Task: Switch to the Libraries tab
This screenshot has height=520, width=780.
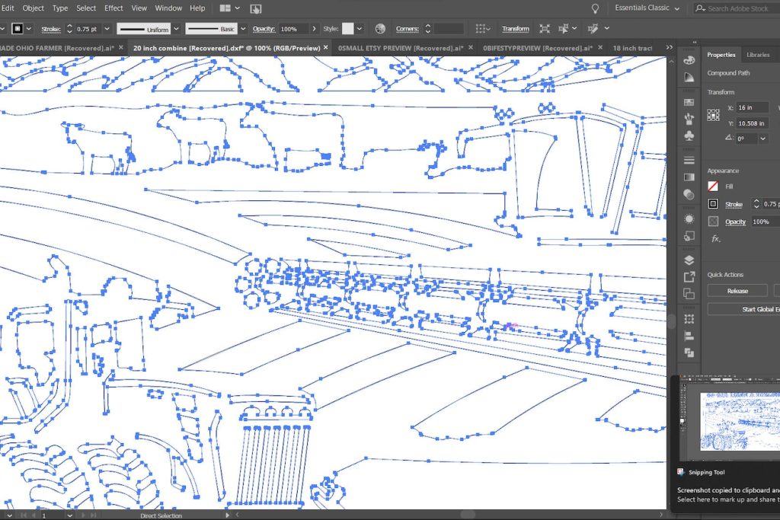Action: click(757, 55)
